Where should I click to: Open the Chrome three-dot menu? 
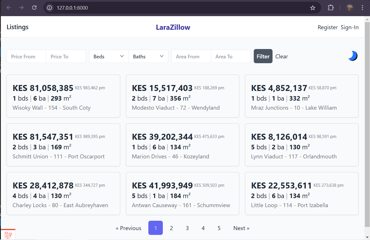pyautogui.click(x=362, y=8)
